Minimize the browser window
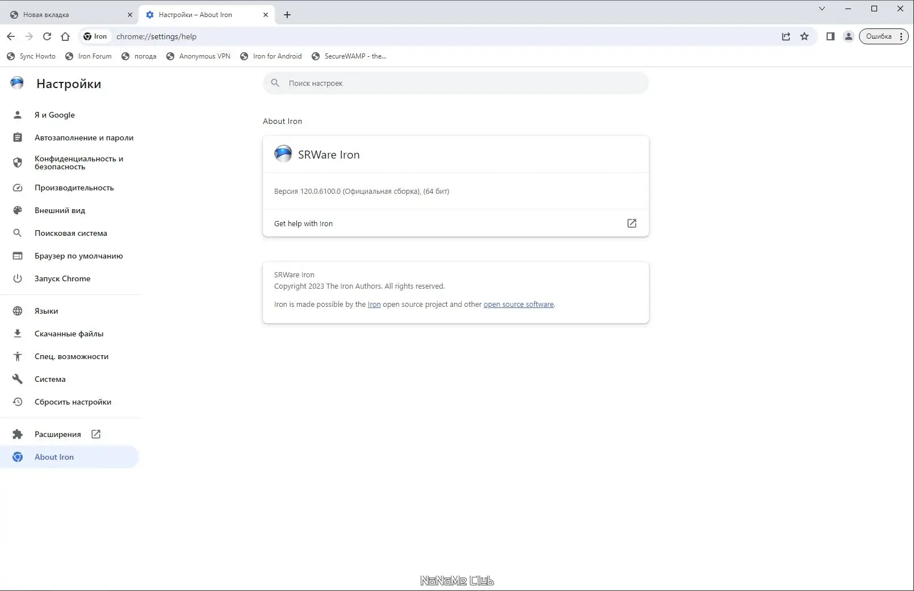This screenshot has height=591, width=914. (x=848, y=9)
